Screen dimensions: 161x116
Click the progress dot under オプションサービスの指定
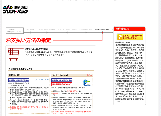(67, 33)
